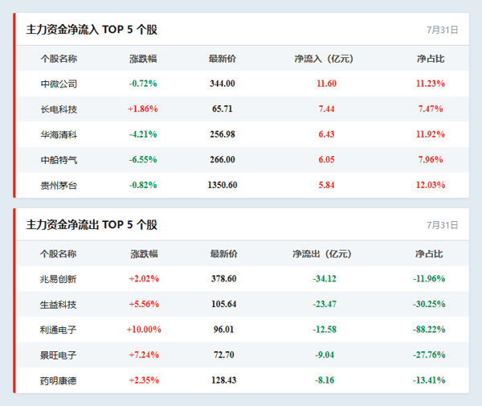
Task: Click the -4.21% change for 华海清科
Action: pos(143,134)
